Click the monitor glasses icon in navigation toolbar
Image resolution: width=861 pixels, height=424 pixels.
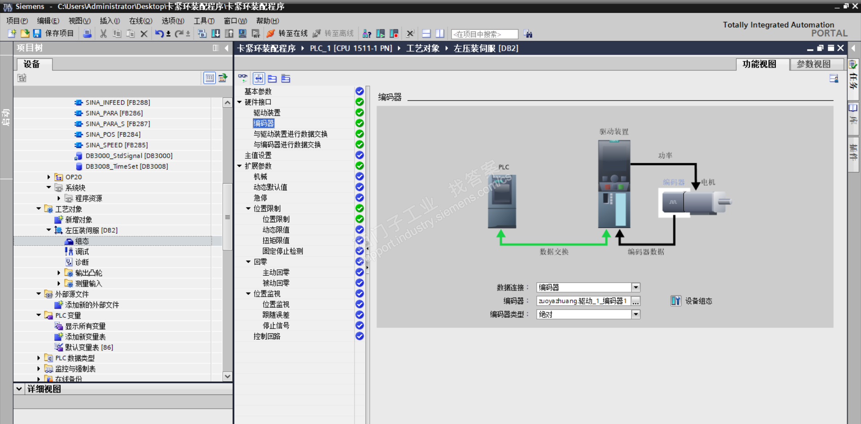(243, 78)
